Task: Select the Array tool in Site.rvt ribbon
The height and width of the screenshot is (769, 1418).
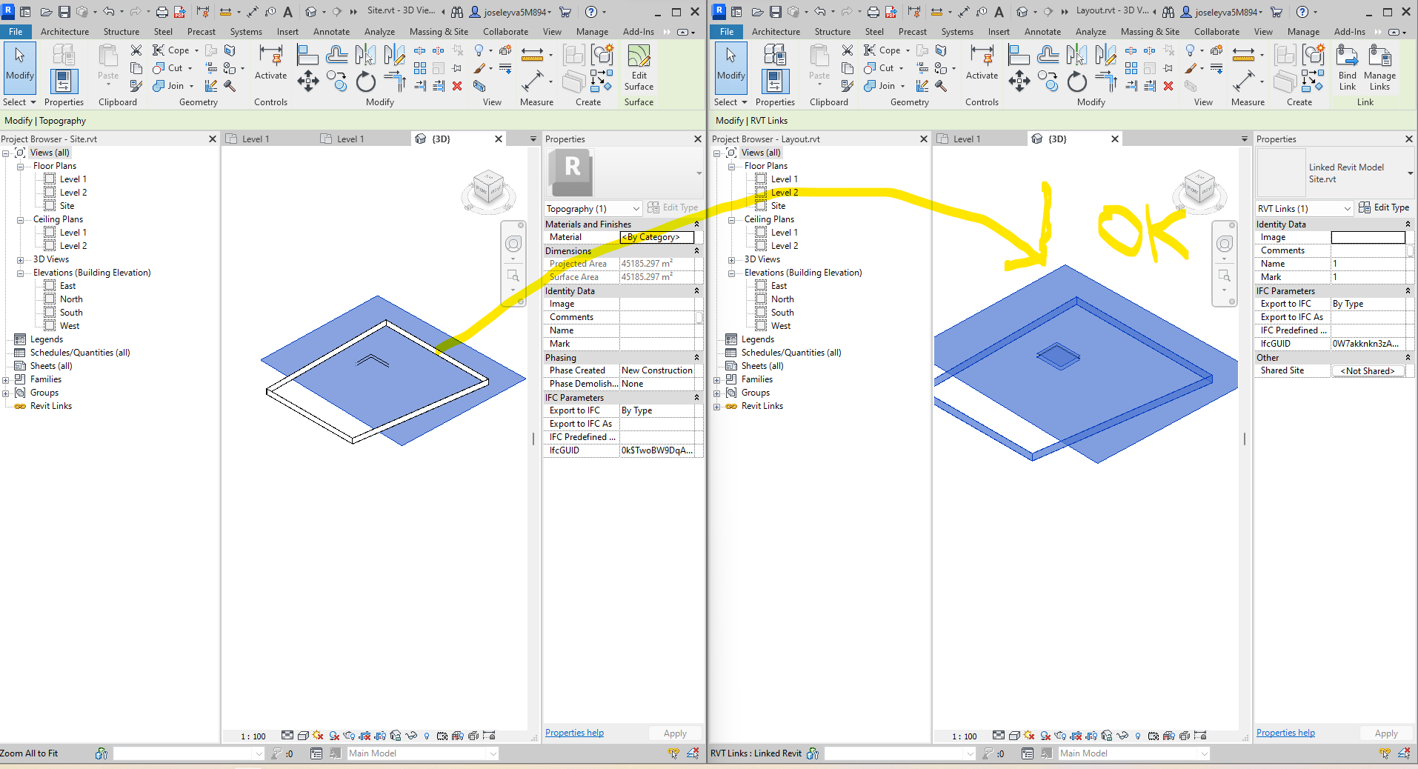Action: [420, 68]
